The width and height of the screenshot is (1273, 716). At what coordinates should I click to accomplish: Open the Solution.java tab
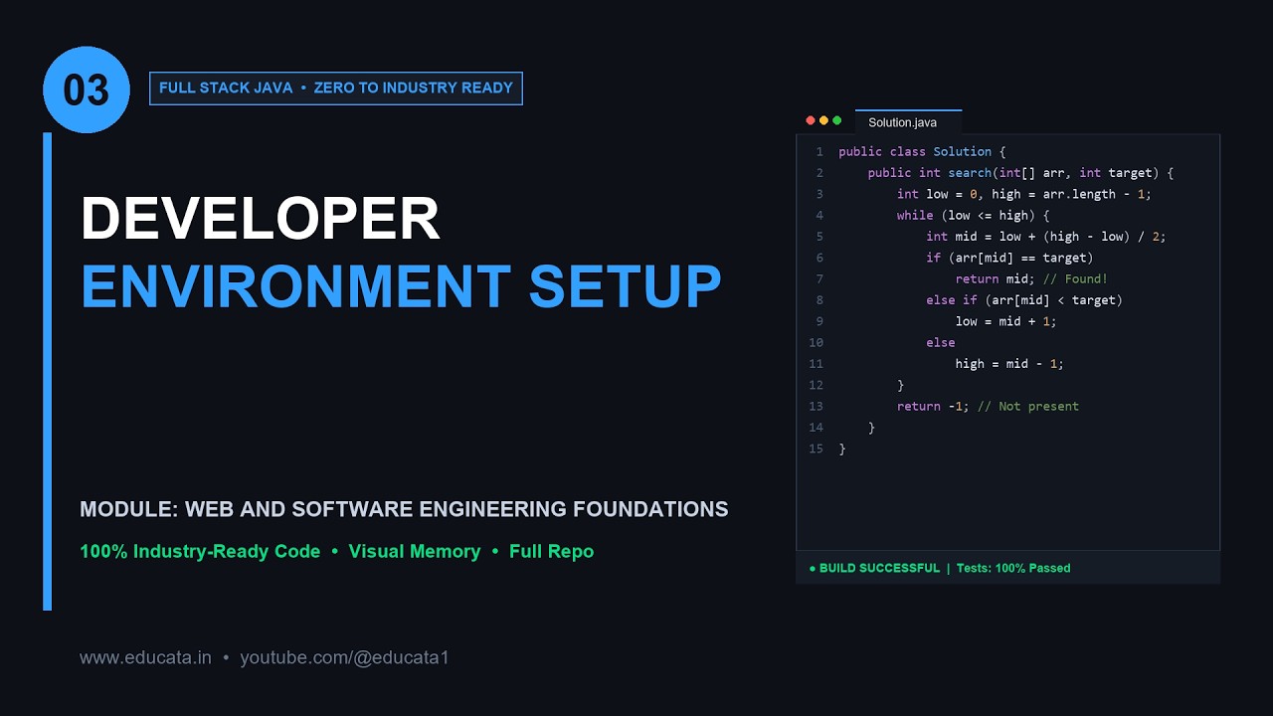(x=908, y=122)
